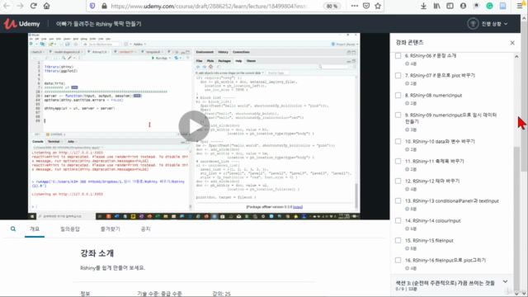
Task: Open the browser hamburger menu
Action: [520, 6]
